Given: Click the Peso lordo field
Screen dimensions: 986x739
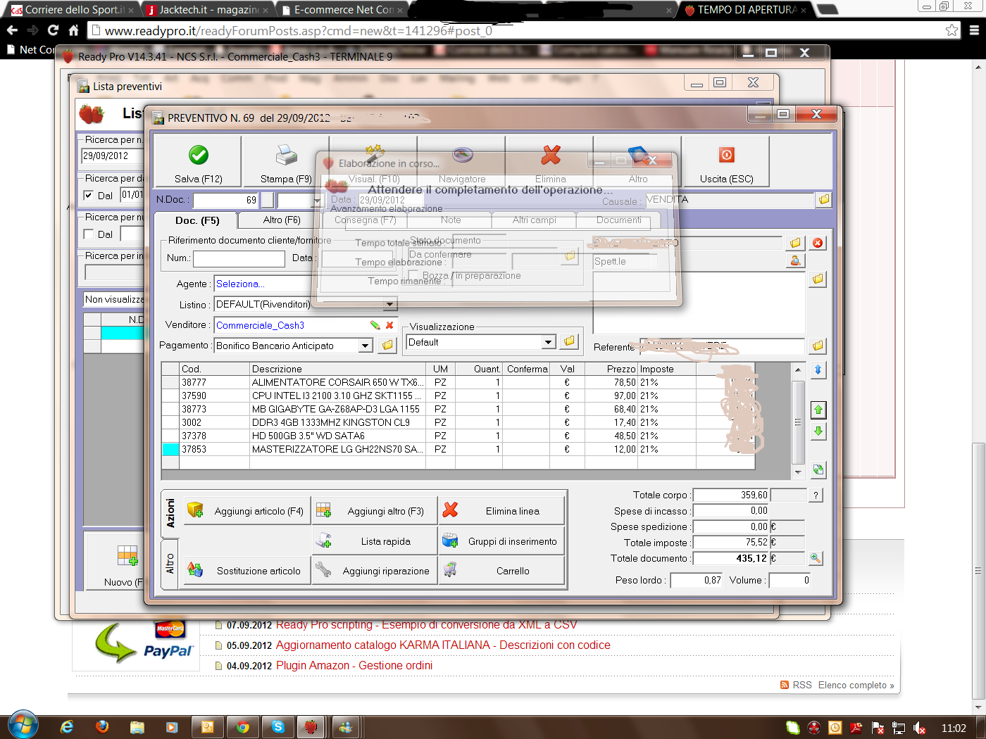Looking at the screenshot, I should [x=697, y=581].
